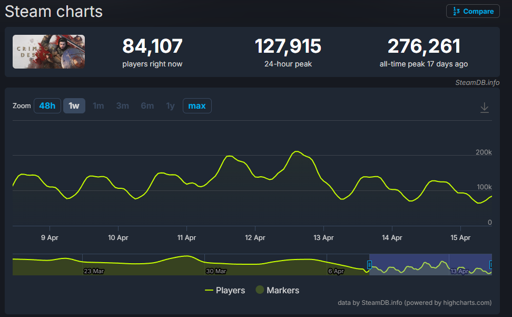Grab the left navigator range handle
The image size is (512, 317).
click(369, 265)
